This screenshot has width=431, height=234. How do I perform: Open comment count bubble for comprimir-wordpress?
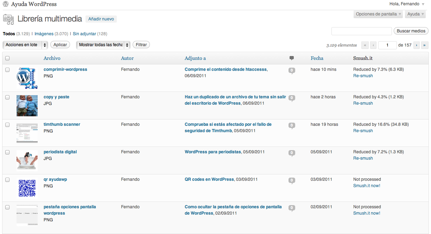[291, 70]
